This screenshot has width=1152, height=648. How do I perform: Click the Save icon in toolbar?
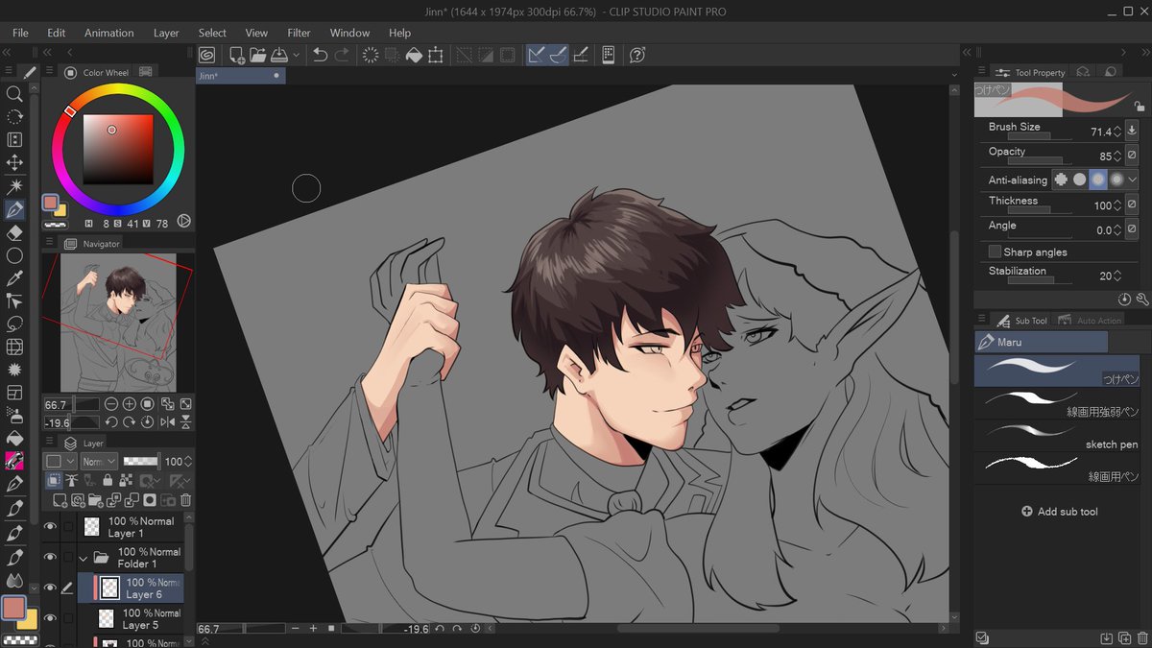(279, 55)
